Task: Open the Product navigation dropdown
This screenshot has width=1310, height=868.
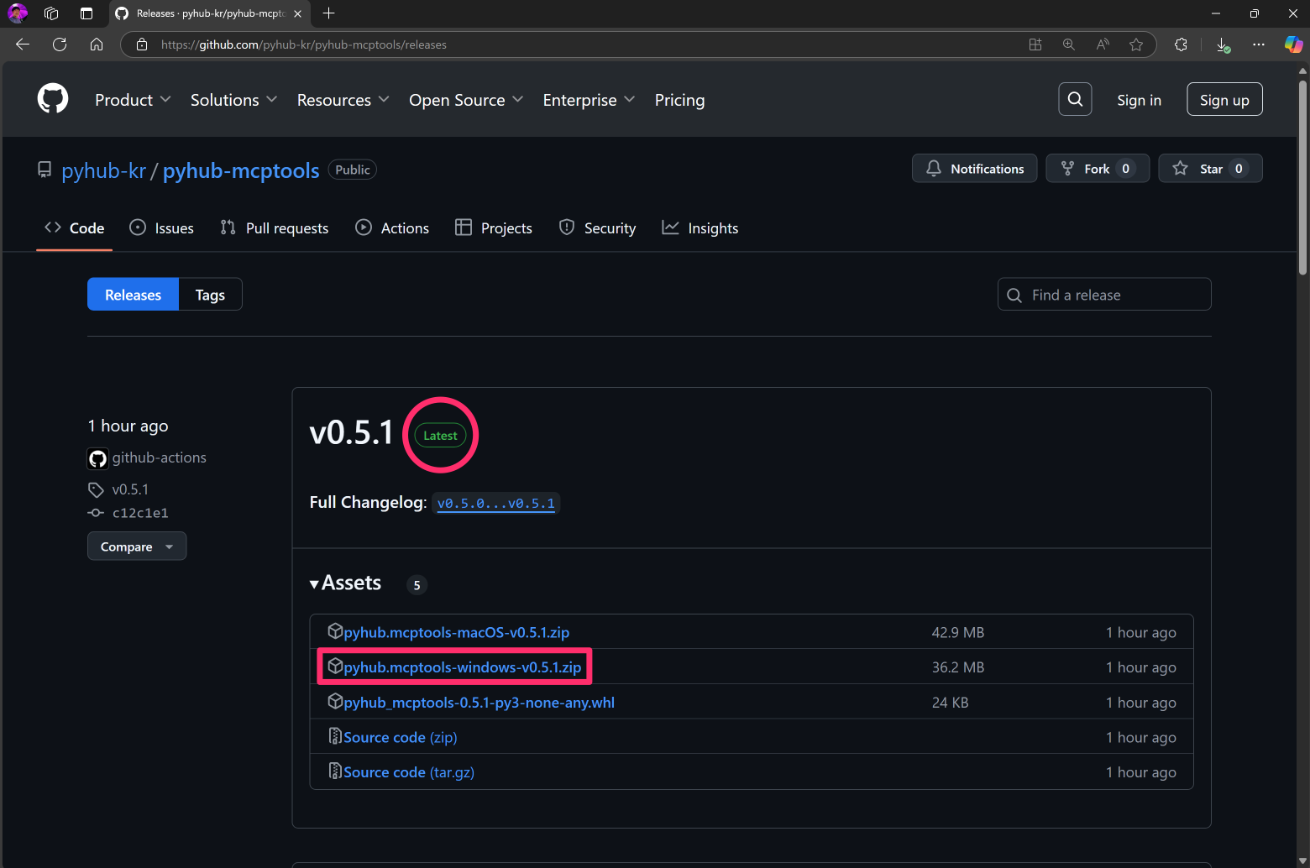Action: [x=133, y=100]
